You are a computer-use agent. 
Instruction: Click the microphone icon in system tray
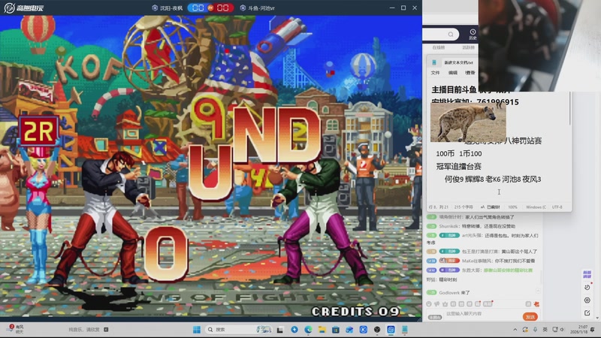[x=535, y=330]
